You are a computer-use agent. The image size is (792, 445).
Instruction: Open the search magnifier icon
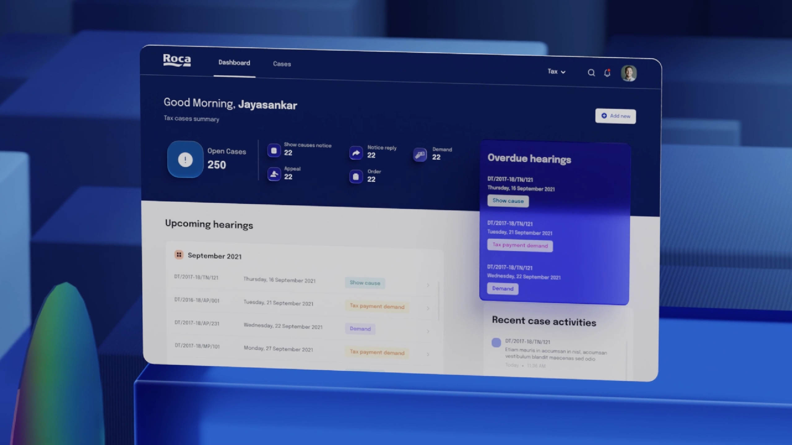(591, 73)
